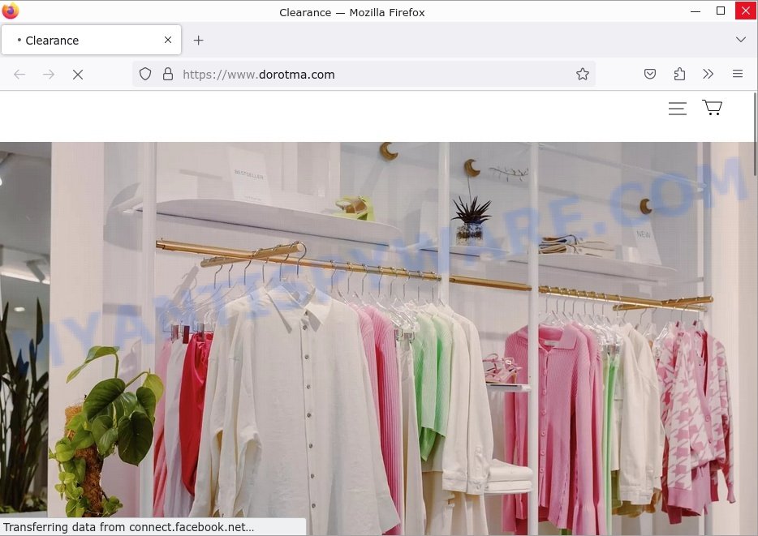Open the Extensions puzzle icon
Screen dimensions: 758x536
pyautogui.click(x=679, y=74)
